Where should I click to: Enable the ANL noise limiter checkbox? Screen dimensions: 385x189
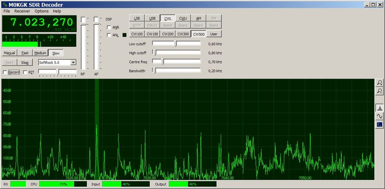pos(109,35)
